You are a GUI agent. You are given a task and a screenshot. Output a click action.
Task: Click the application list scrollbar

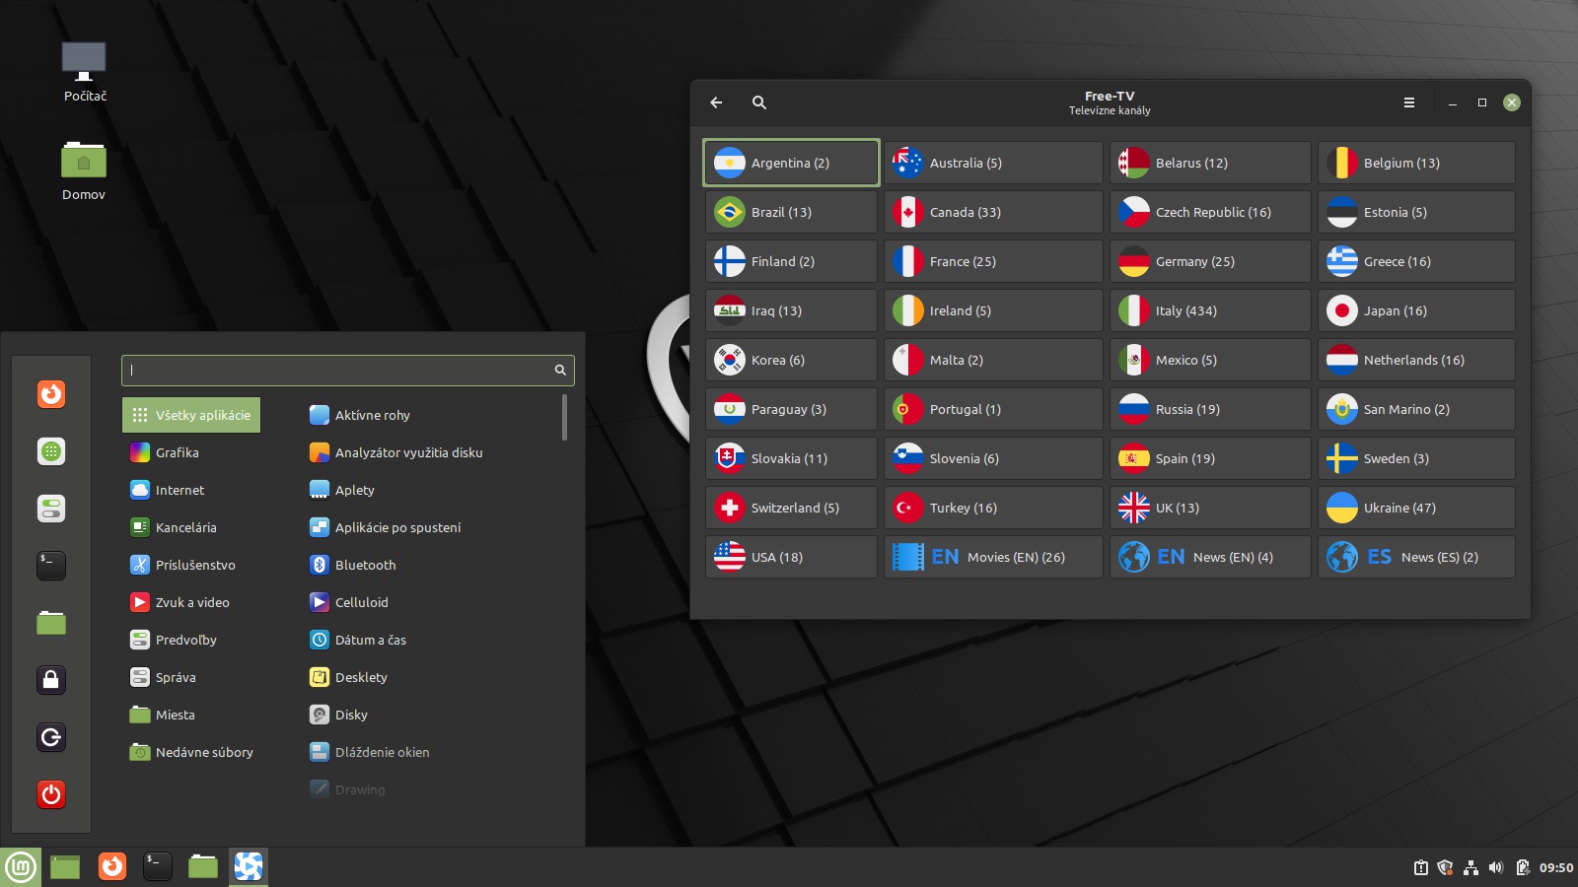[x=564, y=417]
